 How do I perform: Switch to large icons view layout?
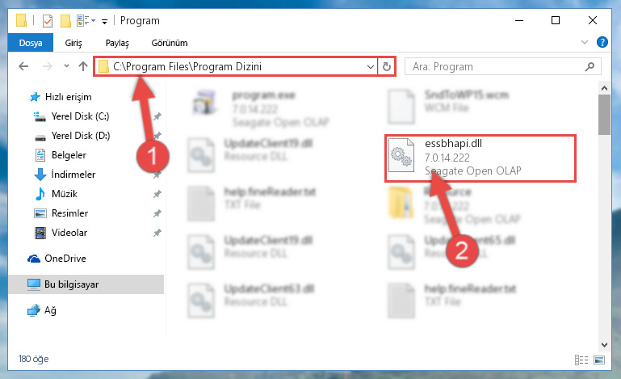click(599, 360)
